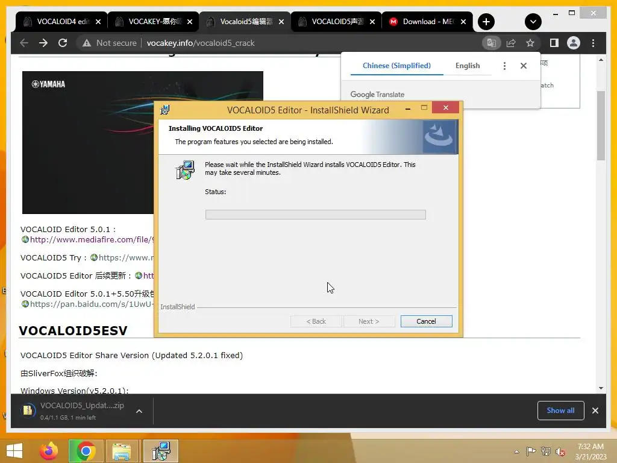617x463 pixels.
Task: Click the disabled Back button in the installer
Action: [316, 321]
